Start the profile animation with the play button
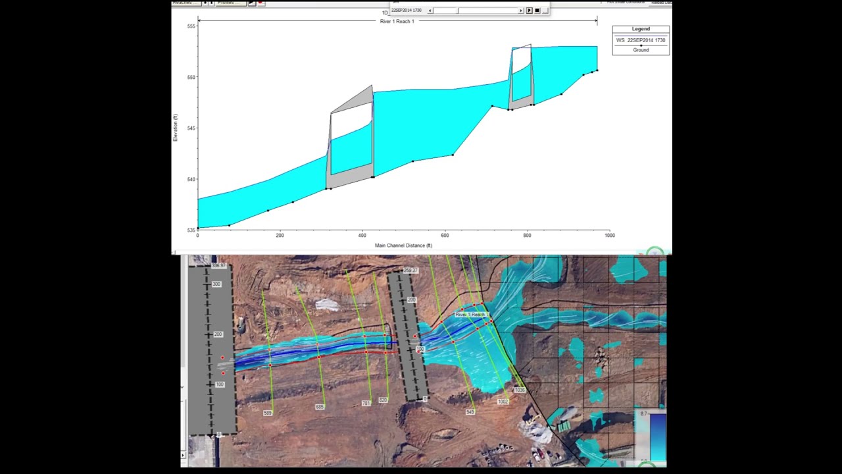Screen dimensions: 842x474 [529, 11]
